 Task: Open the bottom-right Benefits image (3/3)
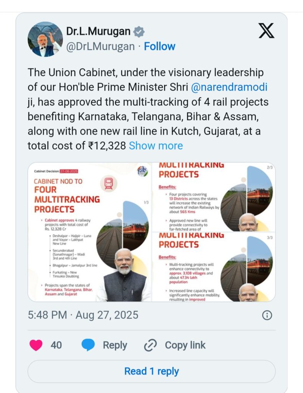click(214, 267)
